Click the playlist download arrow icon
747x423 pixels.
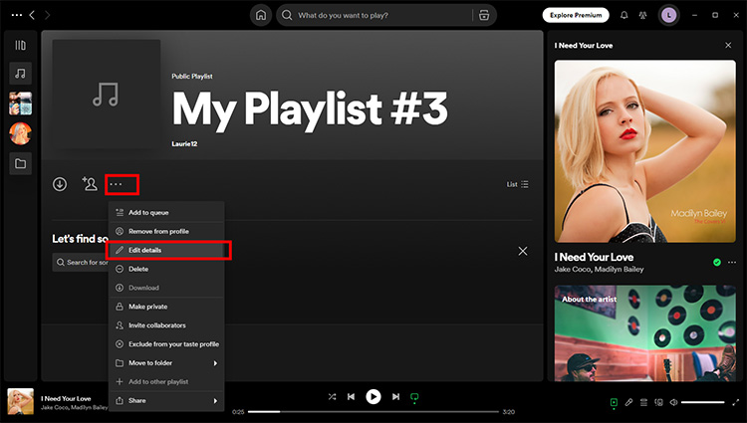(60, 184)
